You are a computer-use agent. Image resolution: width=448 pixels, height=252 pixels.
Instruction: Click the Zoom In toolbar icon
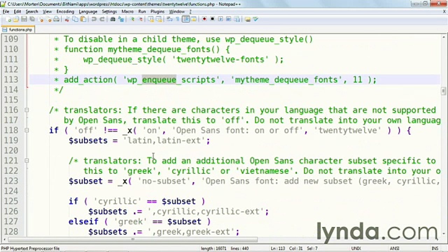[132, 19]
